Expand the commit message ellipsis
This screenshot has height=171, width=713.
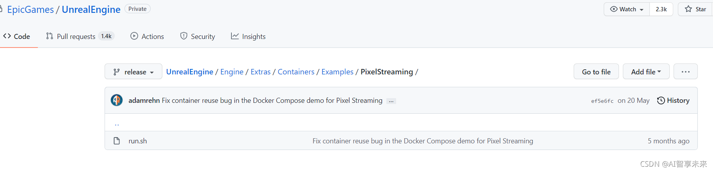click(x=391, y=101)
